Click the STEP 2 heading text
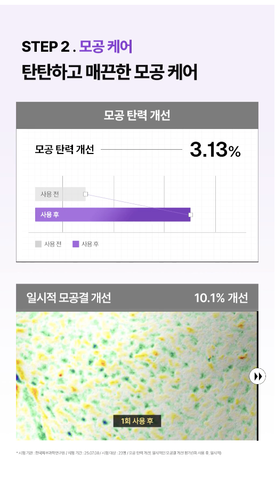Viewport: 275px width, 486px height. point(46,47)
